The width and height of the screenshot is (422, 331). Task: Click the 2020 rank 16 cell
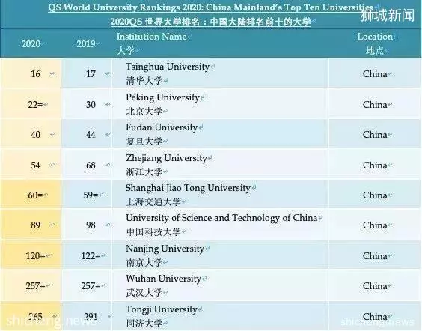pos(31,73)
